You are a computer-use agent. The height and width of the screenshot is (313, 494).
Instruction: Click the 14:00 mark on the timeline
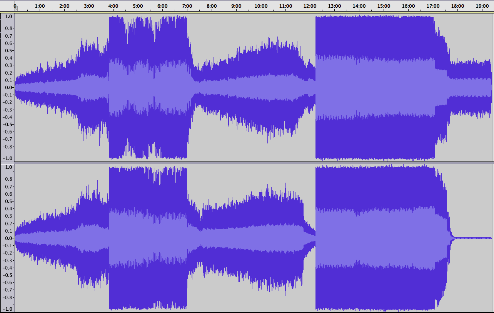[359, 6]
